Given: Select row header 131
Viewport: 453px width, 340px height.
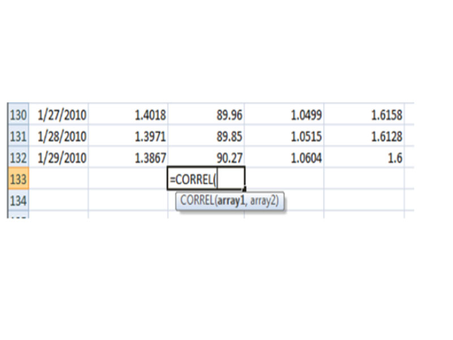Looking at the screenshot, I should tap(19, 135).
